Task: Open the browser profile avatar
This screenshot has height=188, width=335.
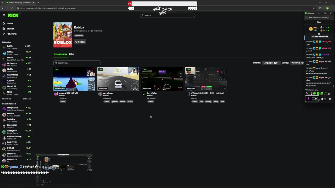Action: point(327,8)
